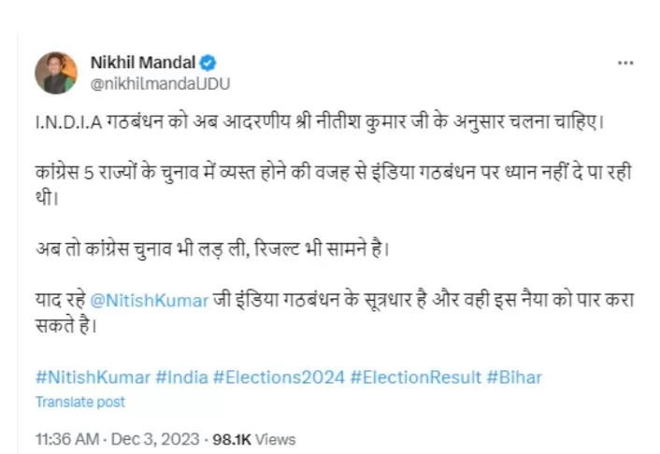660x454 pixels.
Task: Open the more options three-dot menu
Action: 625,63
